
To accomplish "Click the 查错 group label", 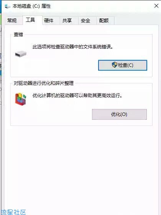I will click(18, 35).
